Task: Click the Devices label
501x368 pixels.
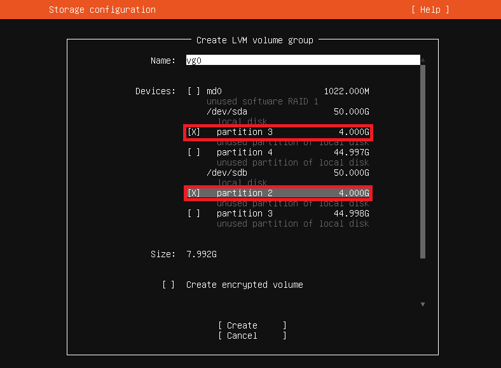Action: pos(155,91)
